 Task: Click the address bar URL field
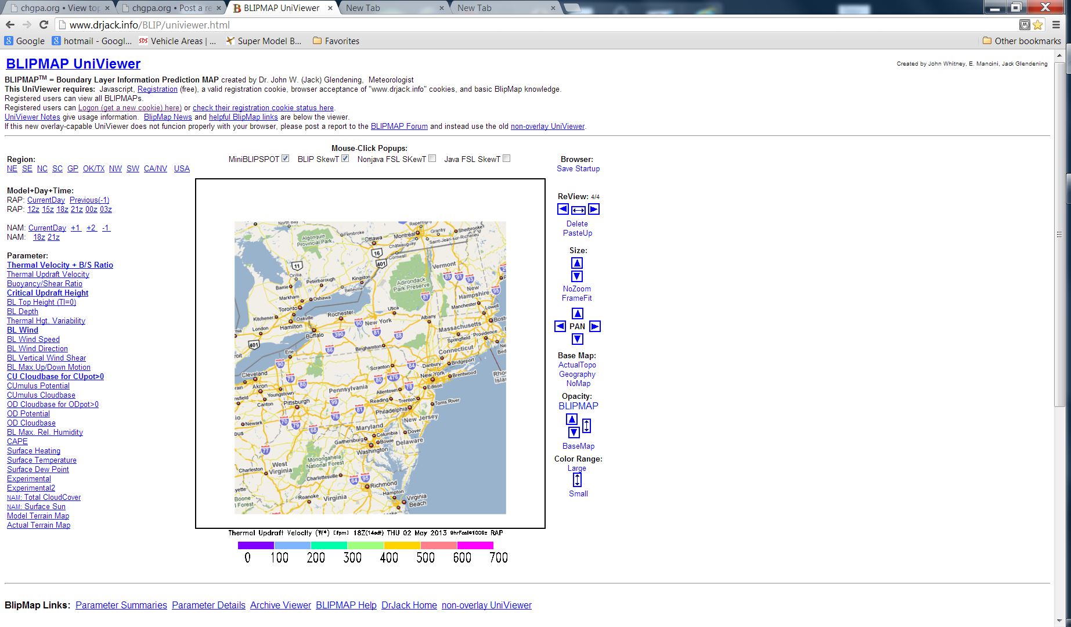[x=522, y=25]
